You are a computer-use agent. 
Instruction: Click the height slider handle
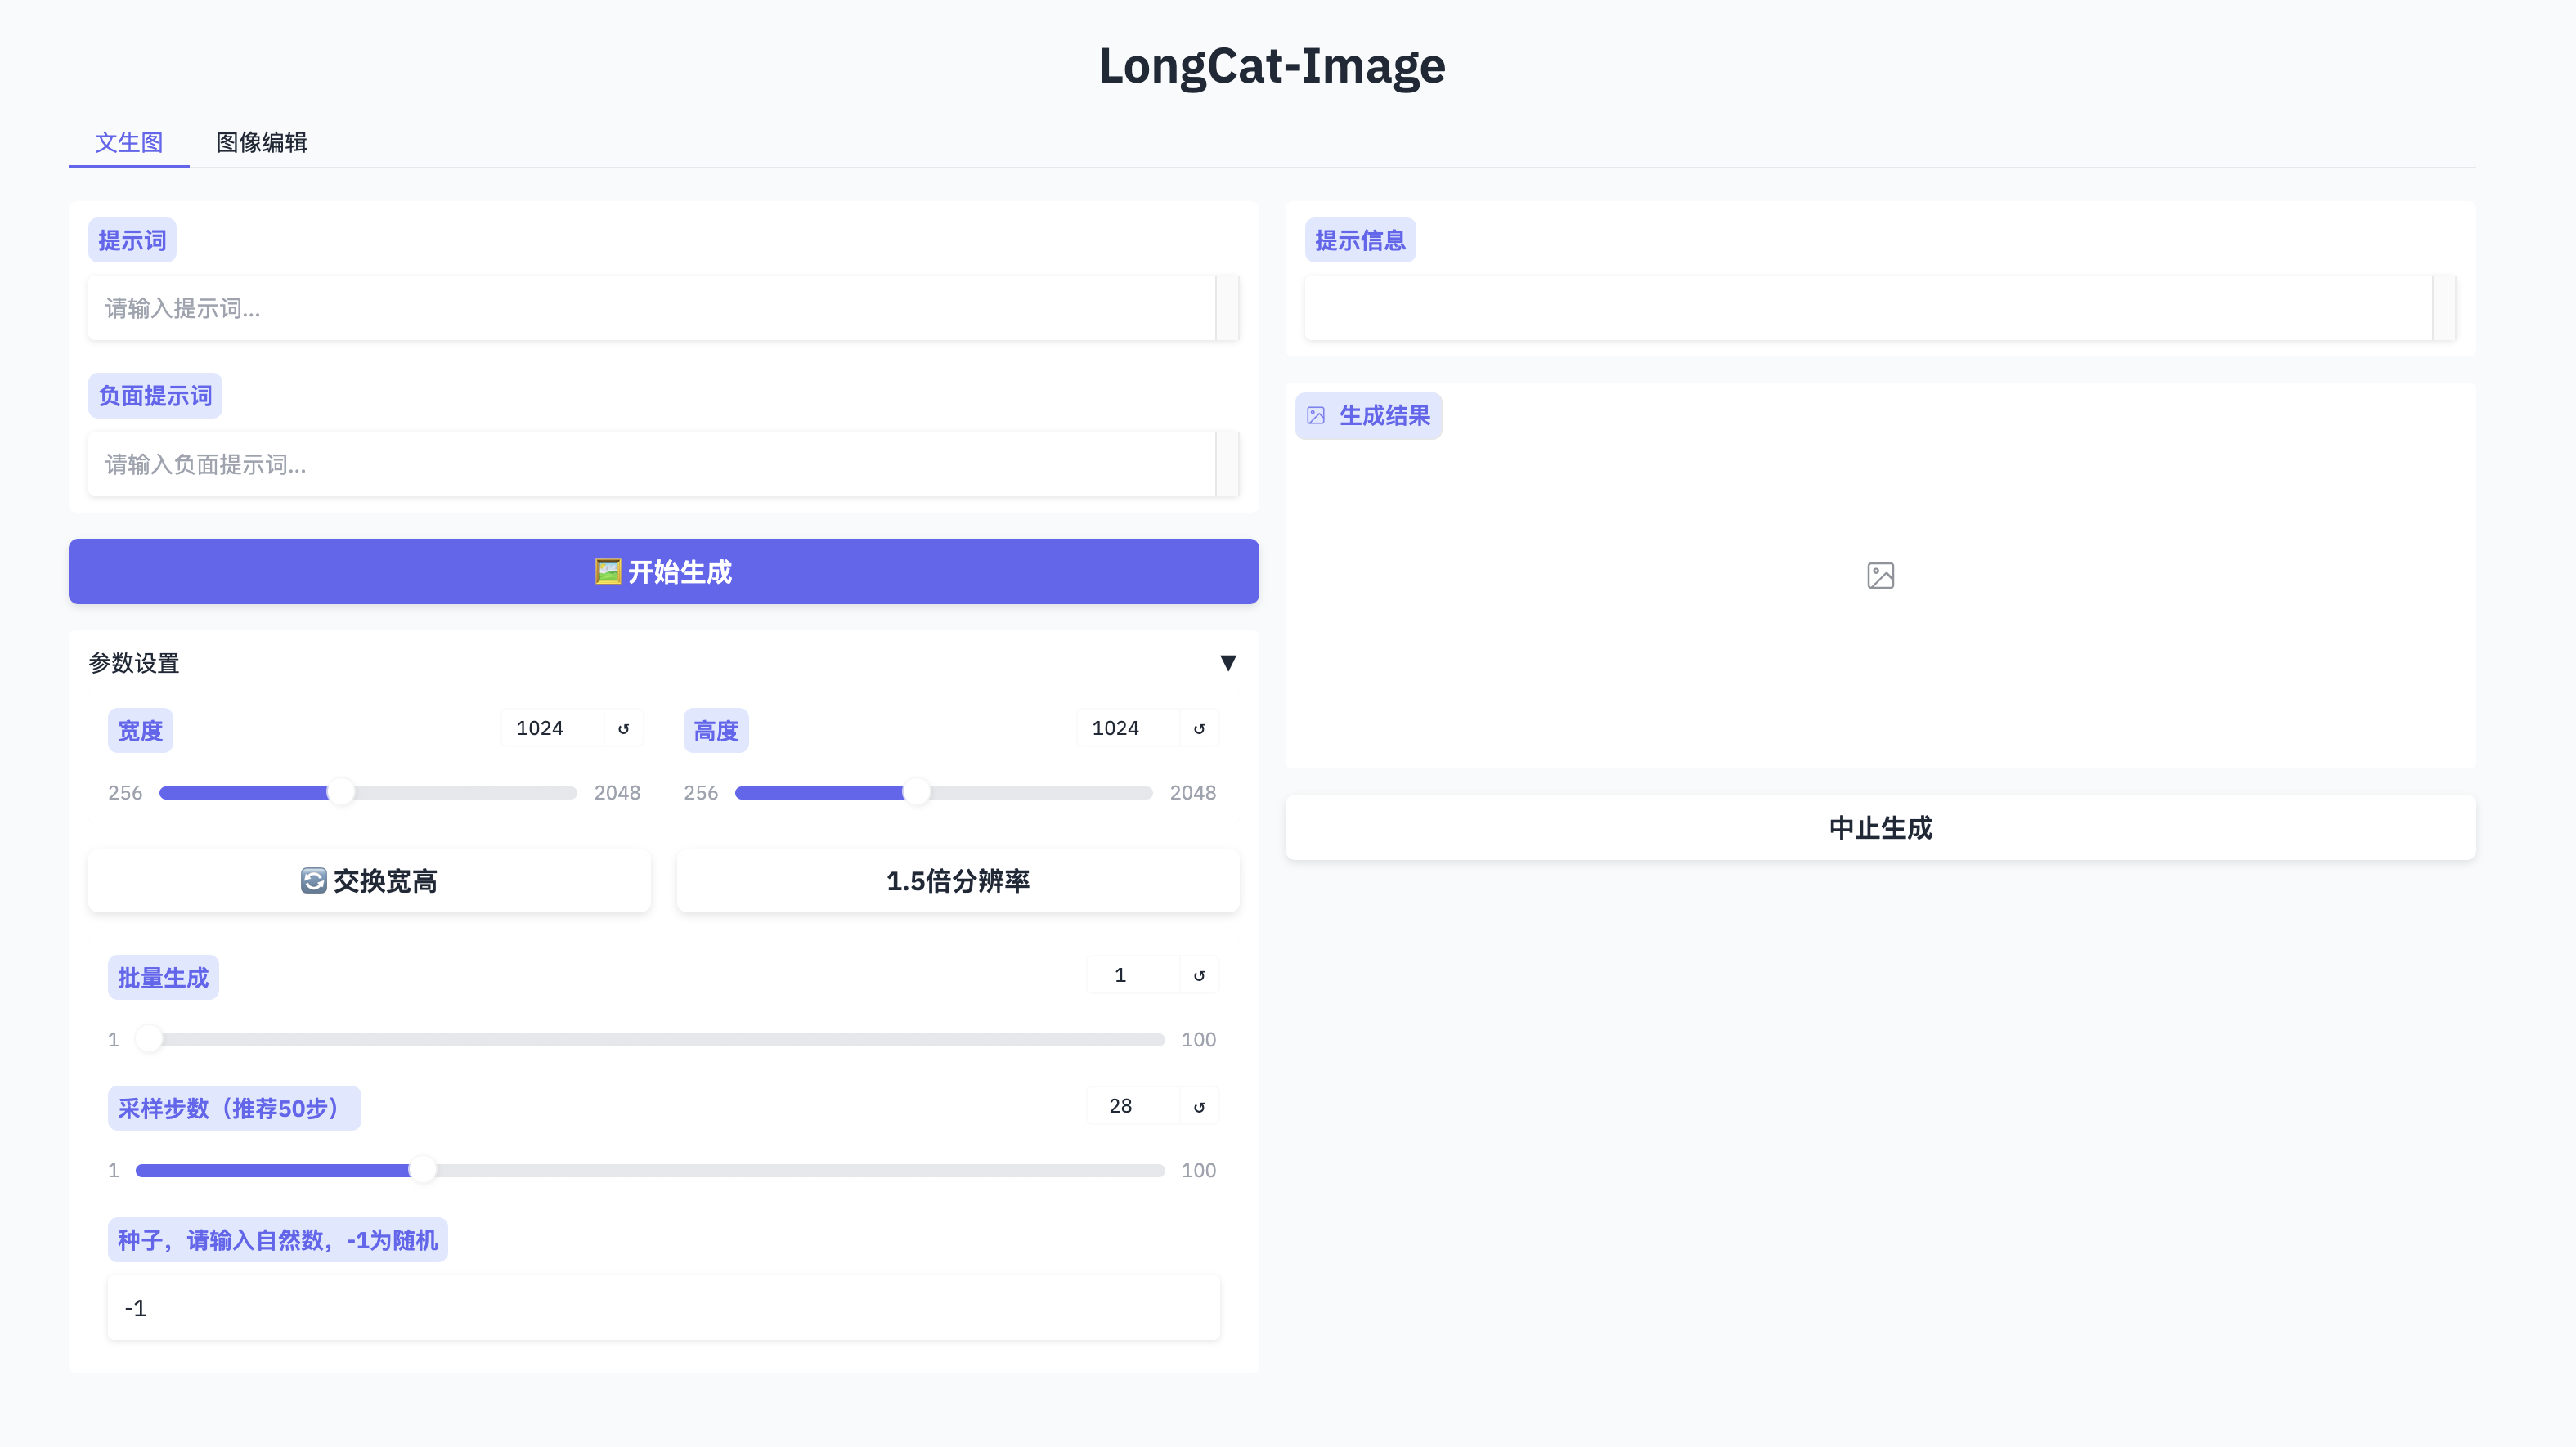tap(916, 792)
